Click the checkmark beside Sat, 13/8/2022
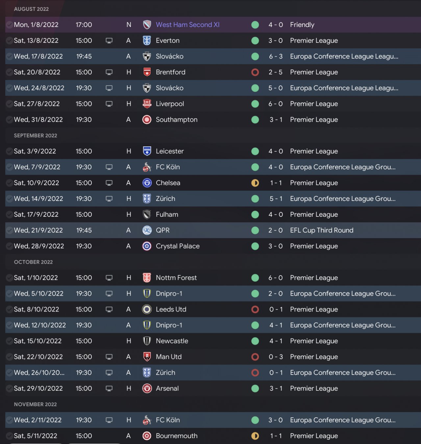 [9, 40]
